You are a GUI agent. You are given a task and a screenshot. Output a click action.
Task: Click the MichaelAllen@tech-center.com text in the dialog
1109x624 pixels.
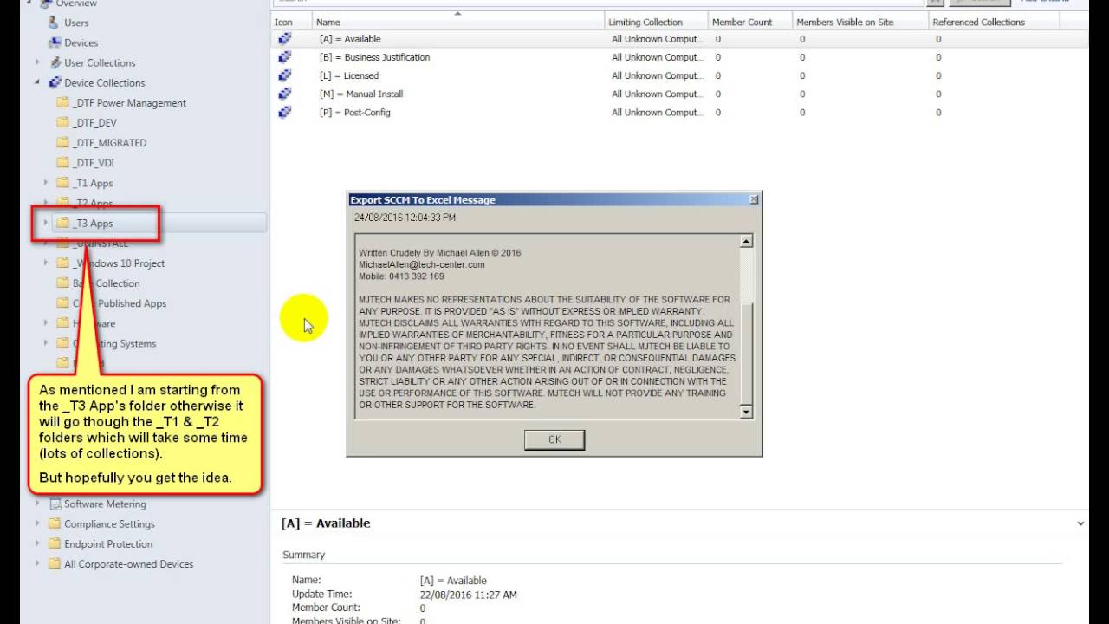(x=422, y=264)
